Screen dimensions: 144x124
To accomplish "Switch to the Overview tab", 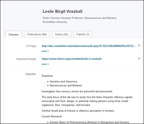I will 14,35.
